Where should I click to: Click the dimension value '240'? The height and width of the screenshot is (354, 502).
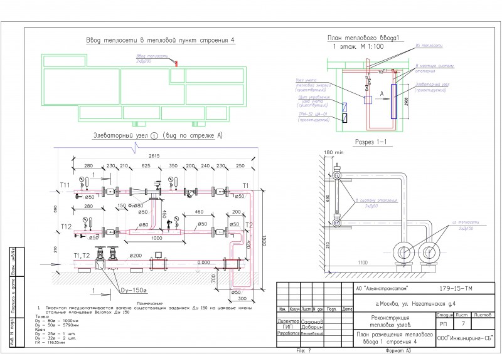[205, 165]
